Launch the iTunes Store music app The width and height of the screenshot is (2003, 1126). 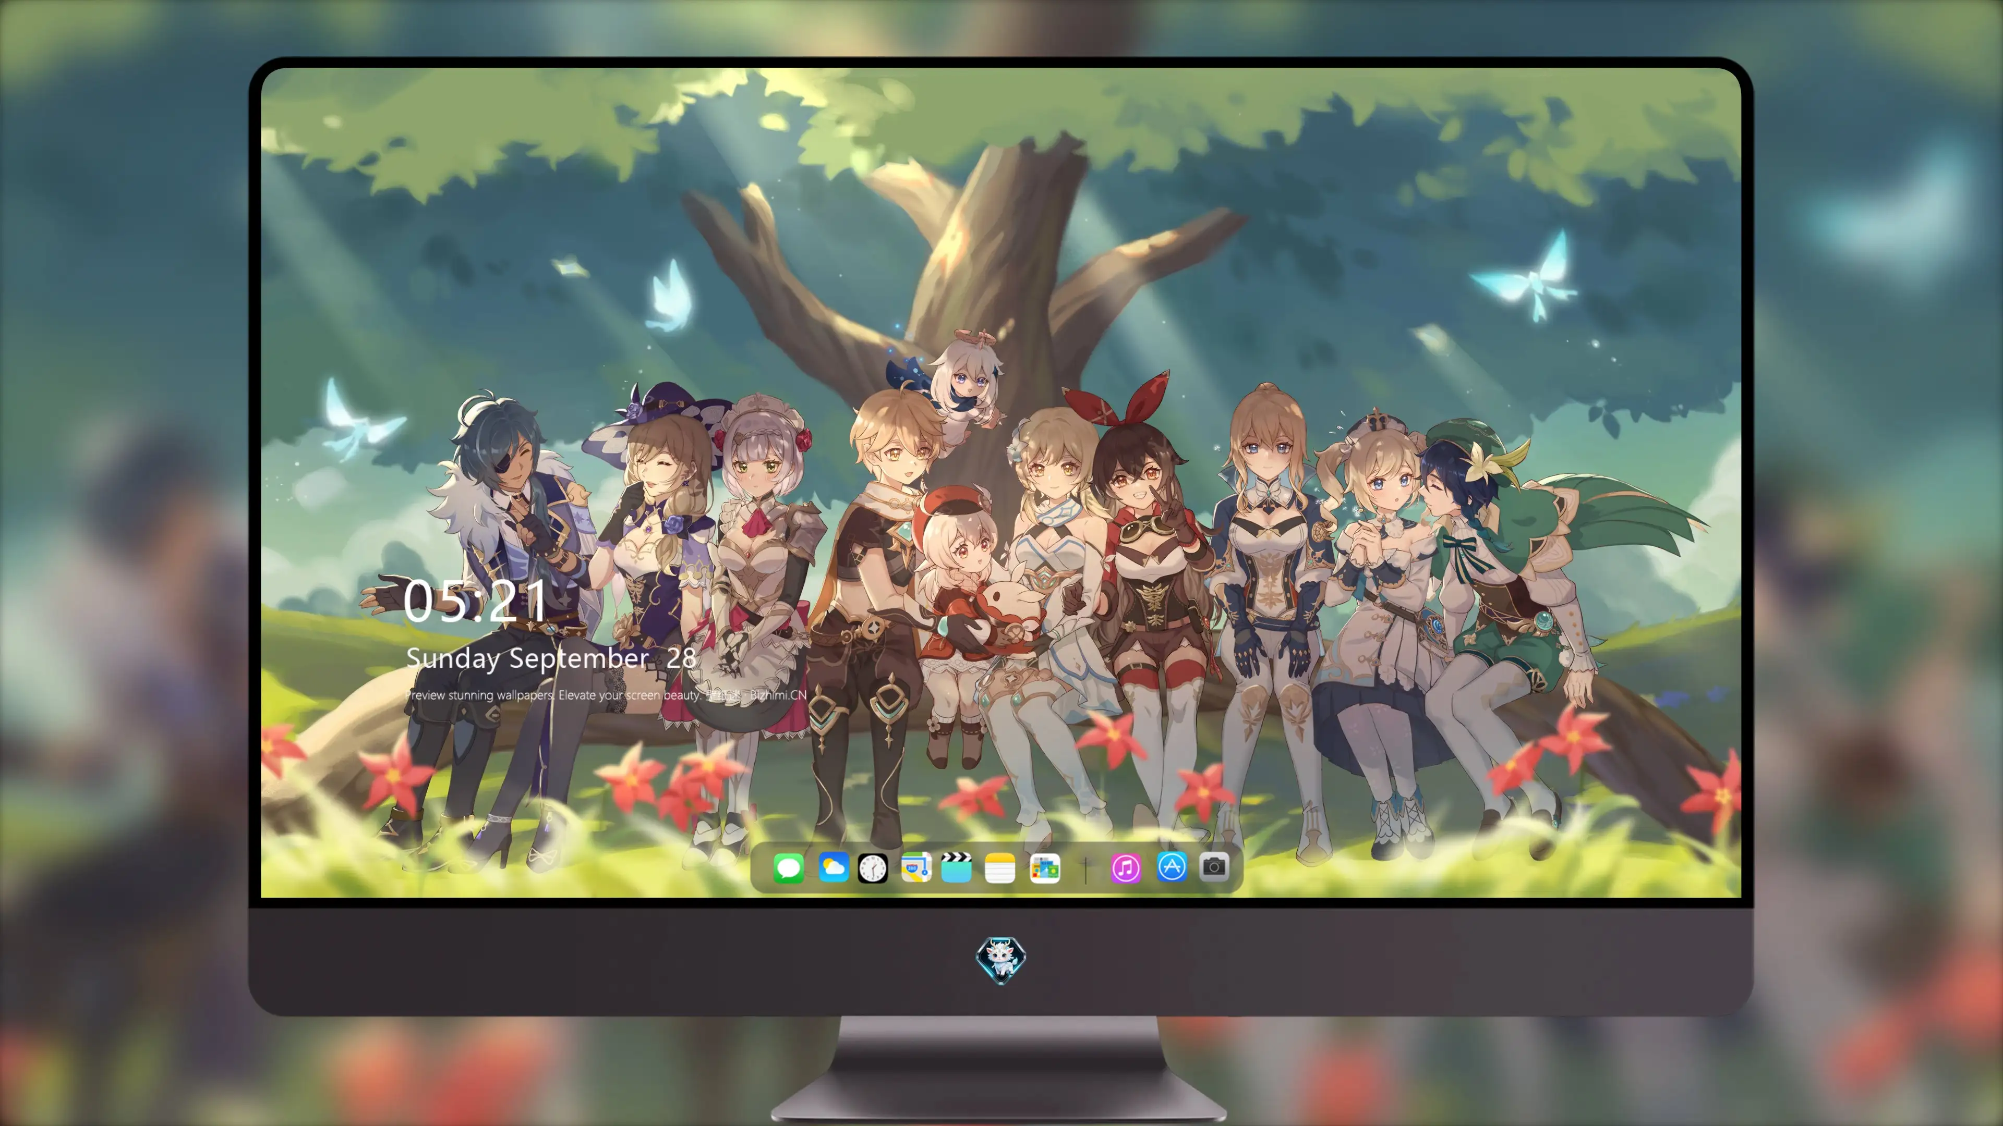coord(1126,868)
